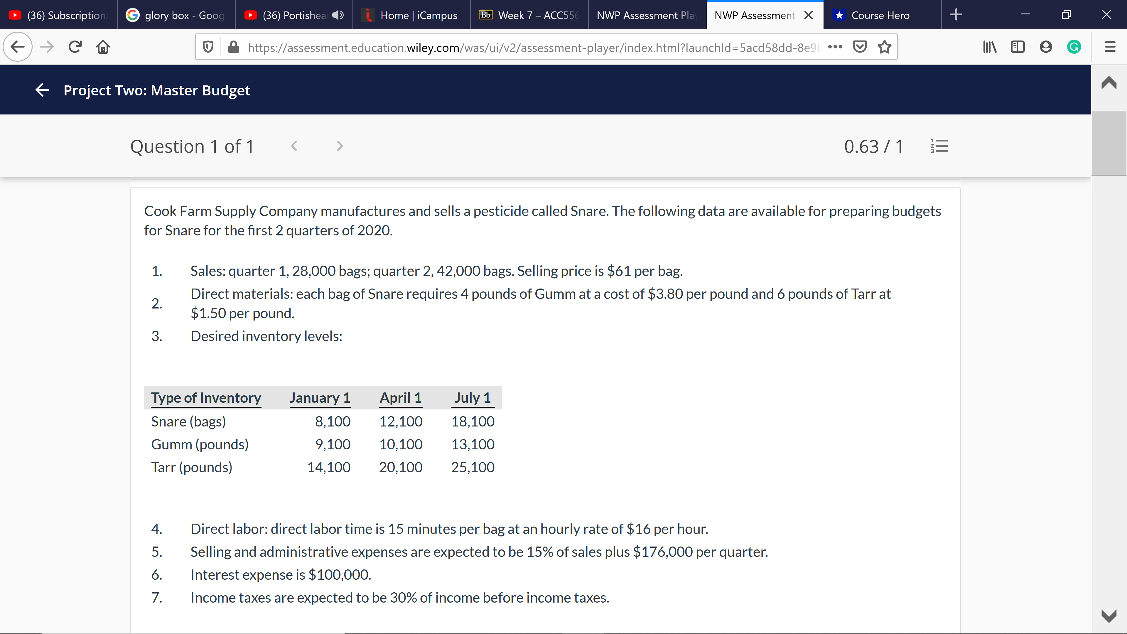
Task: Toggle the page actions ellipsis in the address bar
Action: click(835, 47)
